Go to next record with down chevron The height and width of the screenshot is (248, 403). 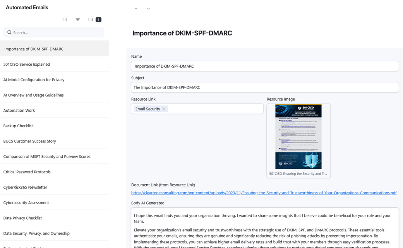[x=148, y=9]
